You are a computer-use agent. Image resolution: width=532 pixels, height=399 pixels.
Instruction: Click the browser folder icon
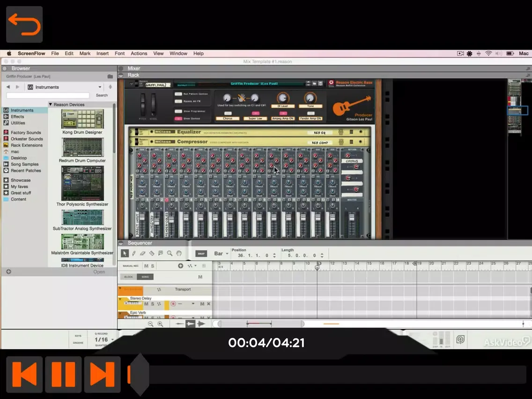(x=110, y=77)
